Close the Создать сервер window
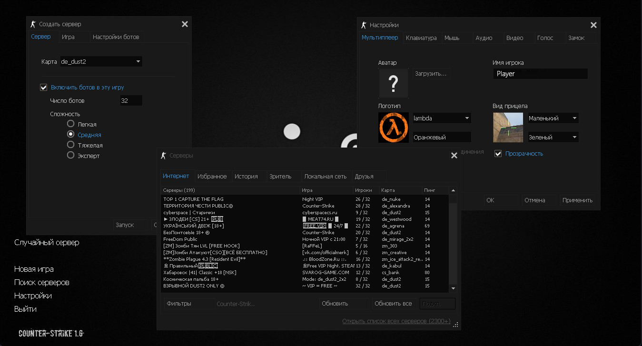This screenshot has width=642, height=346. point(185,24)
